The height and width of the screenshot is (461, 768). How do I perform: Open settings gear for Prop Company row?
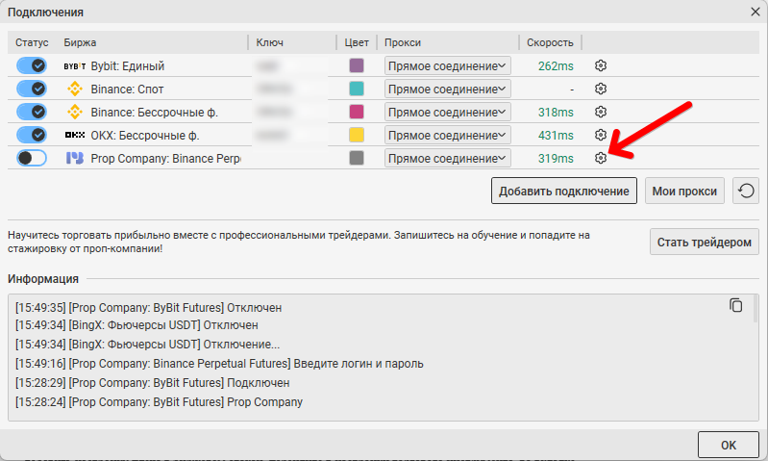point(601,158)
